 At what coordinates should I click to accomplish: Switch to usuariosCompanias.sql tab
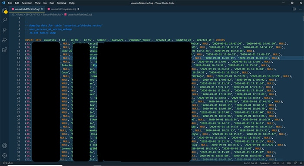click(63, 9)
